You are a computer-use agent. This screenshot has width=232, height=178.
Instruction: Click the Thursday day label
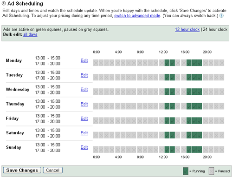click(15, 104)
